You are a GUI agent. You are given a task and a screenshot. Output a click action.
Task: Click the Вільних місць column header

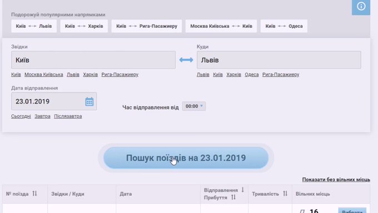pos(312,194)
